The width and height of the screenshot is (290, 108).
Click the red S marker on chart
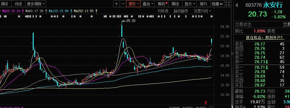[x=206, y=102]
